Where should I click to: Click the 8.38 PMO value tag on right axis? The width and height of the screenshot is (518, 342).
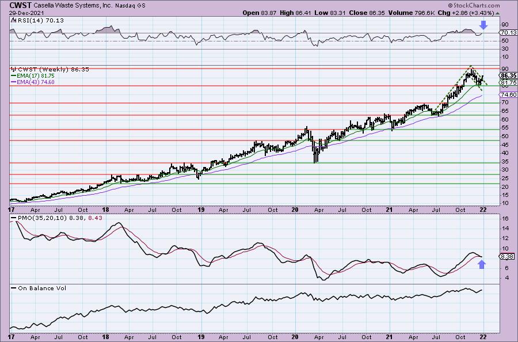(508, 256)
